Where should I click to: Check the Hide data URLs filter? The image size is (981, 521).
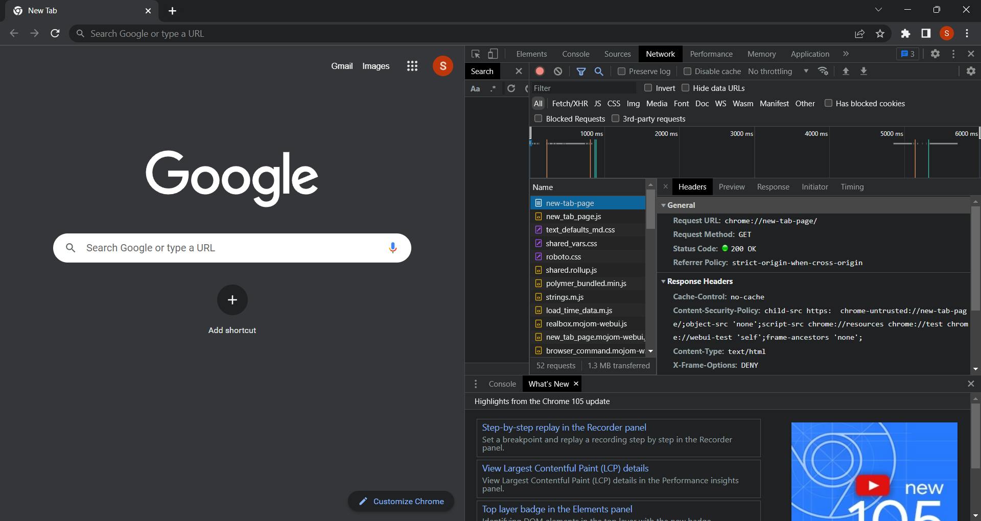click(685, 88)
